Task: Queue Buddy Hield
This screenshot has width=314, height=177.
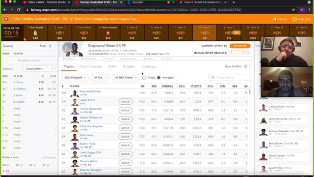Action: click(126, 146)
